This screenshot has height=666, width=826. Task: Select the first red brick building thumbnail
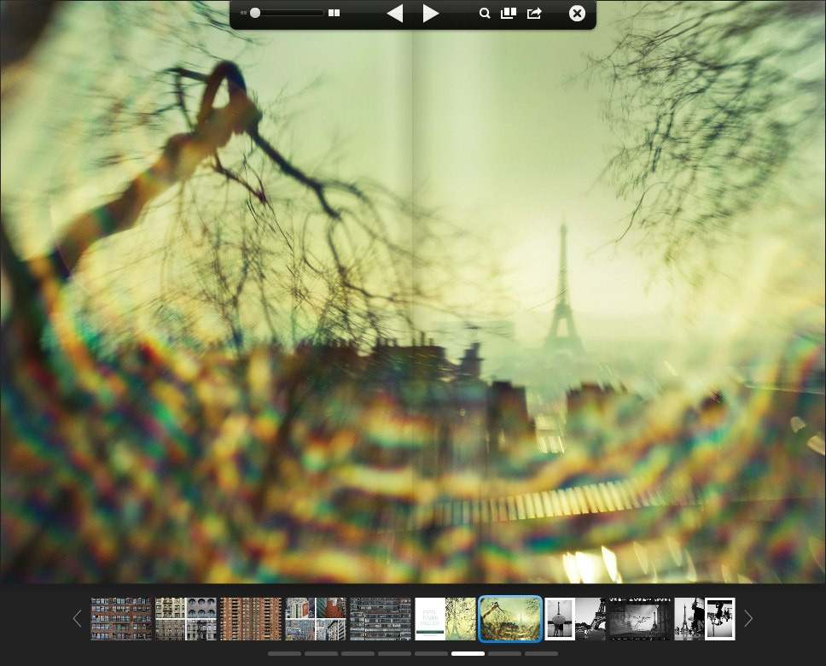[121, 619]
